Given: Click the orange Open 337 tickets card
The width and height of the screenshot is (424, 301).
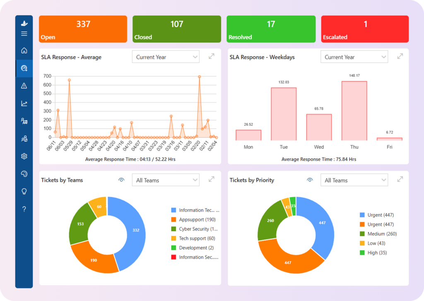Looking at the screenshot, I should click(83, 29).
